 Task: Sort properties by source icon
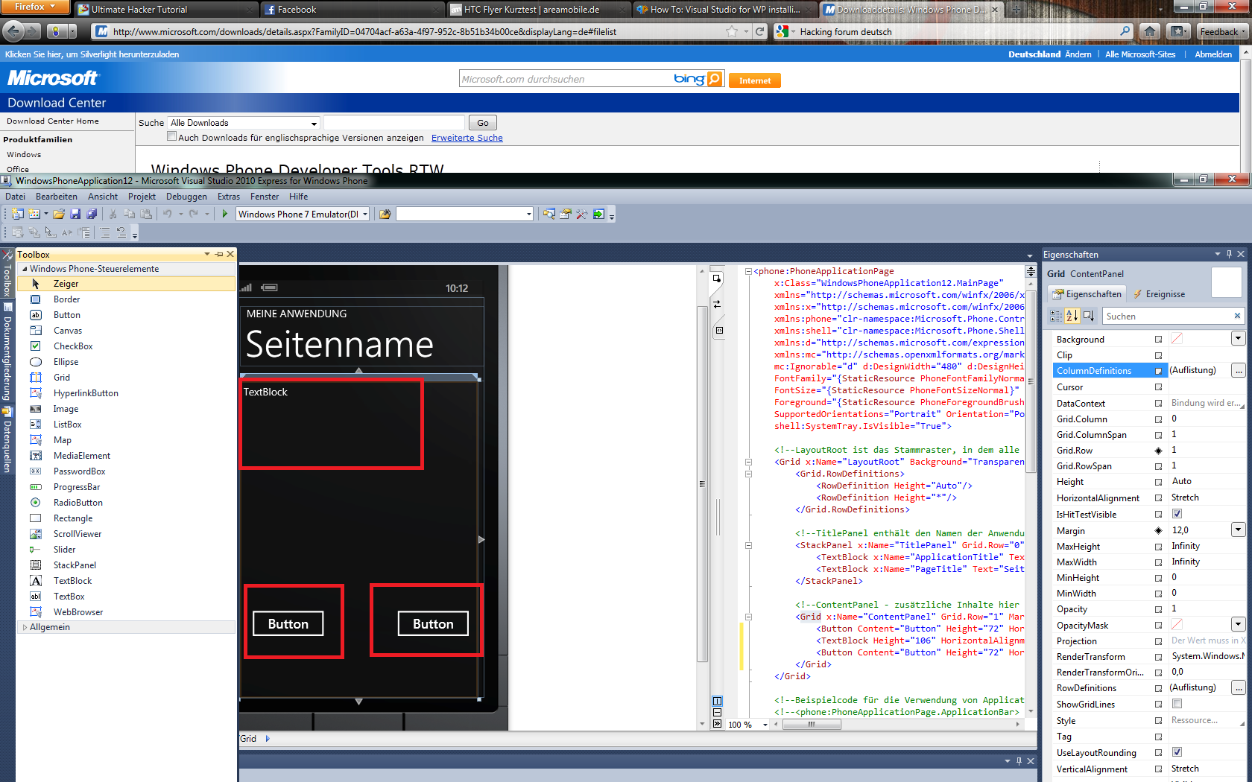pyautogui.click(x=1089, y=316)
